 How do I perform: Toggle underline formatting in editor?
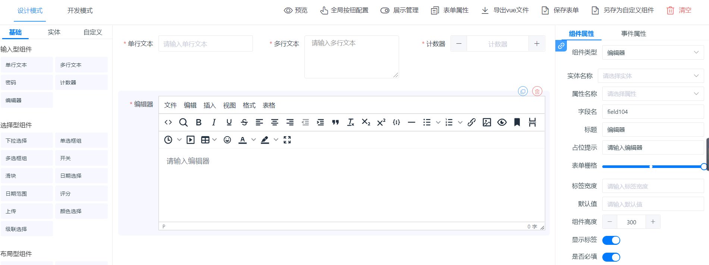[229, 122]
